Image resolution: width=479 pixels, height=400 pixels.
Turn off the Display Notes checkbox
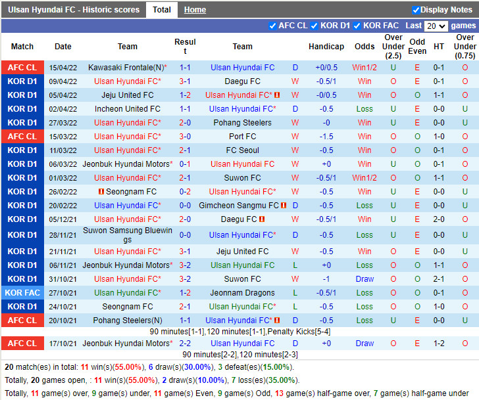[416, 10]
